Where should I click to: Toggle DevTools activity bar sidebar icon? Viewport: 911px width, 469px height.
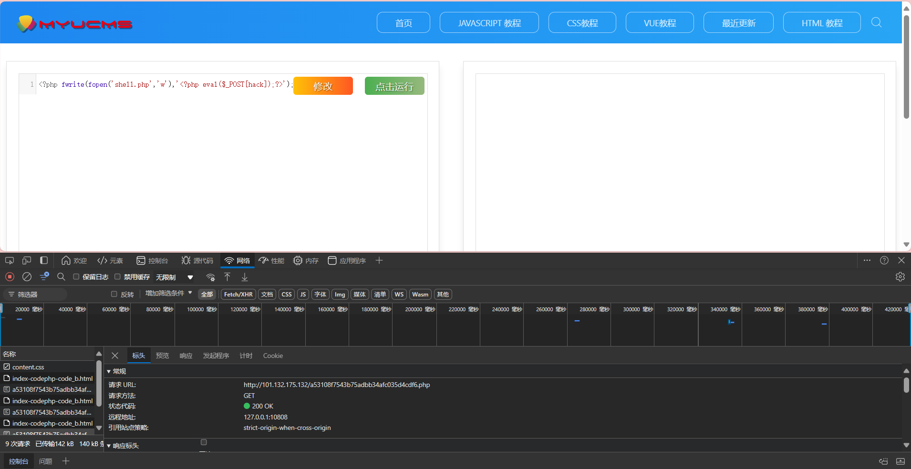click(44, 260)
